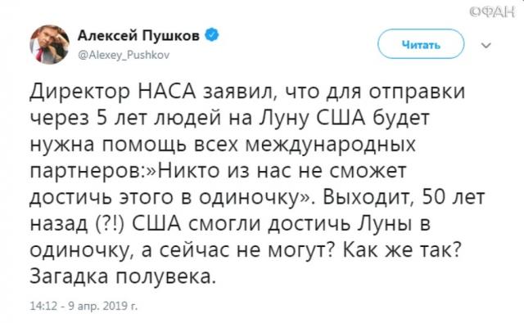Open the Алексей Пушков display name
This screenshot has width=524, height=323.
[138, 34]
